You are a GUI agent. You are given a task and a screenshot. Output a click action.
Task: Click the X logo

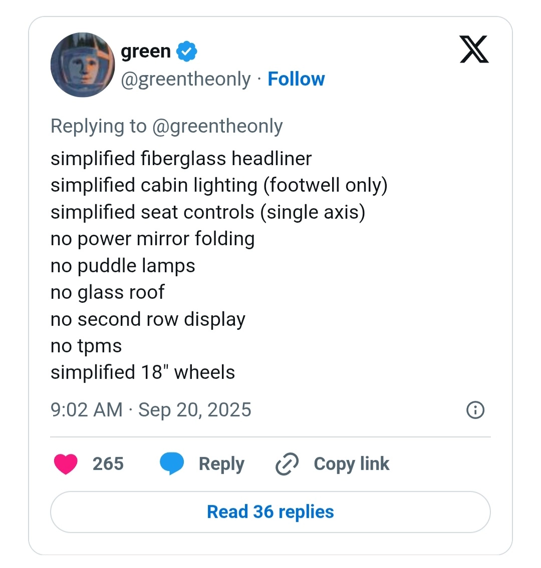point(474,50)
